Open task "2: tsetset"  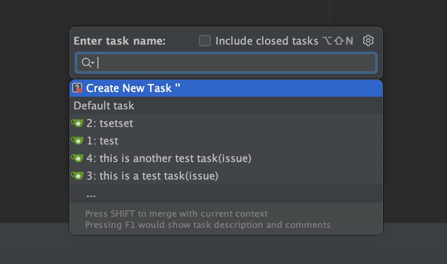[110, 124]
